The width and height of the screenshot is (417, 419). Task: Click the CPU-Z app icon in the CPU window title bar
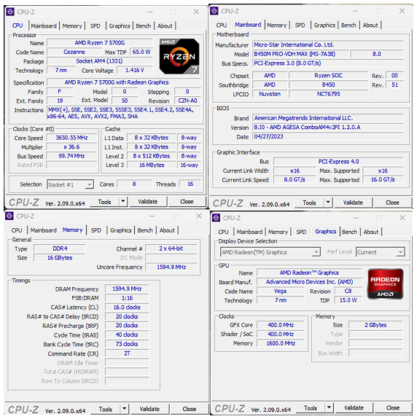(10, 12)
